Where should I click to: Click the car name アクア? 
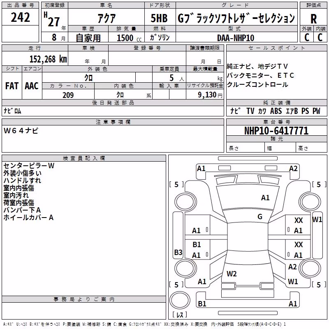(107, 18)
